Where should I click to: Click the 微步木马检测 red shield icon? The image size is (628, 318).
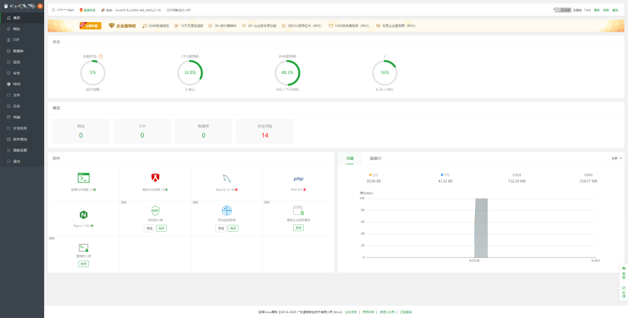coord(155,178)
